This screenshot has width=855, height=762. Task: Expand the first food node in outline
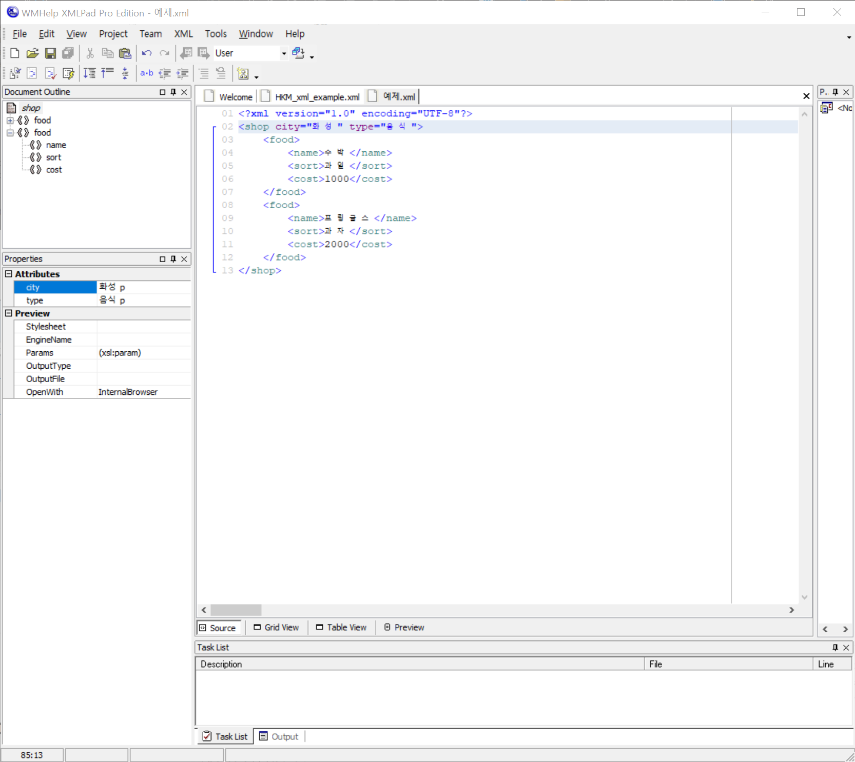coord(10,121)
